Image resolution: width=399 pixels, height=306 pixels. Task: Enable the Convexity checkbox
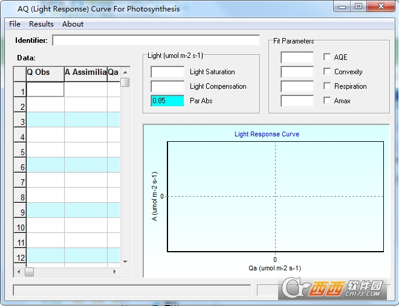pyautogui.click(x=327, y=71)
